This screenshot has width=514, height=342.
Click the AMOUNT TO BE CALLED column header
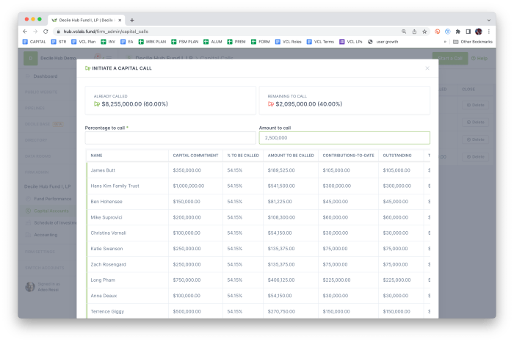[291, 156]
